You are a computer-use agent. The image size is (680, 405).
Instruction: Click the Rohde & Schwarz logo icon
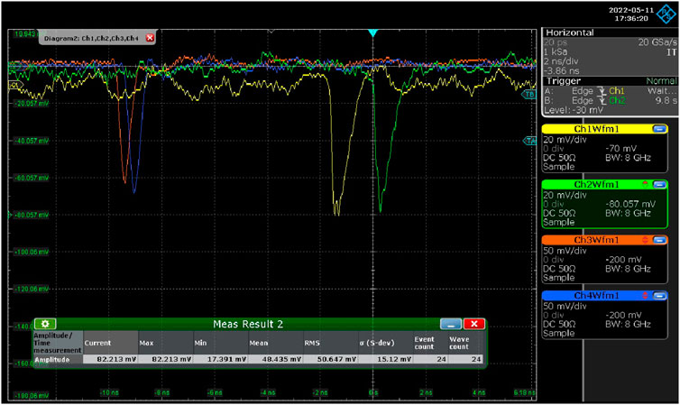666,14
